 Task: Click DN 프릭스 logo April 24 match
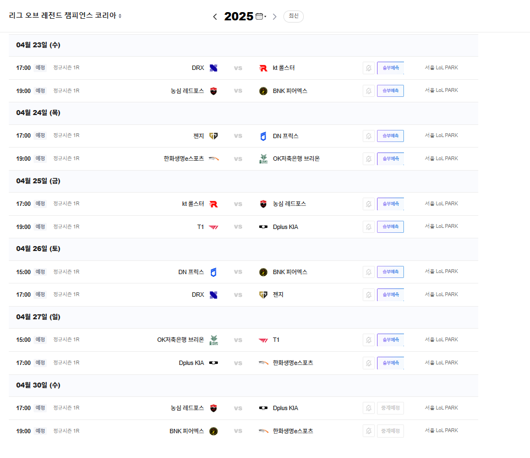263,136
